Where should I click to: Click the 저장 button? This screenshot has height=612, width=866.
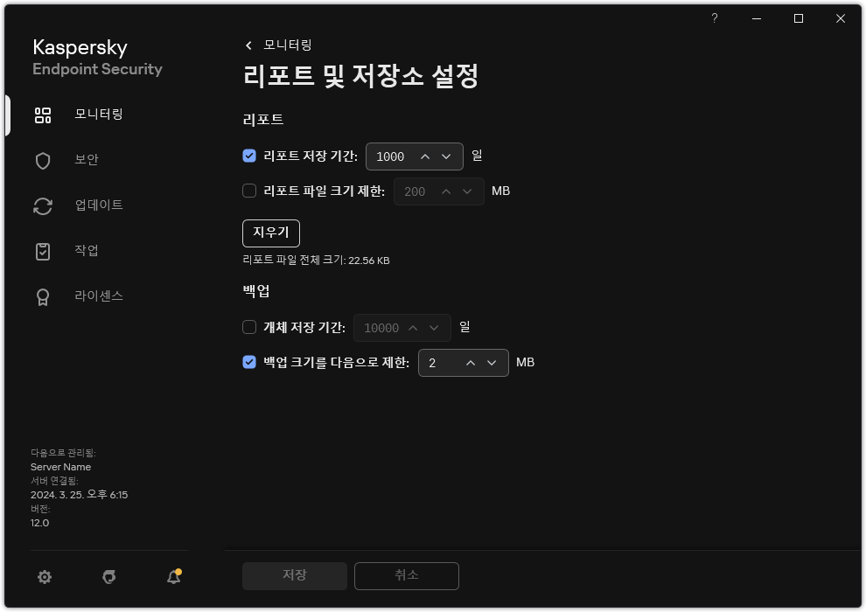click(x=294, y=575)
